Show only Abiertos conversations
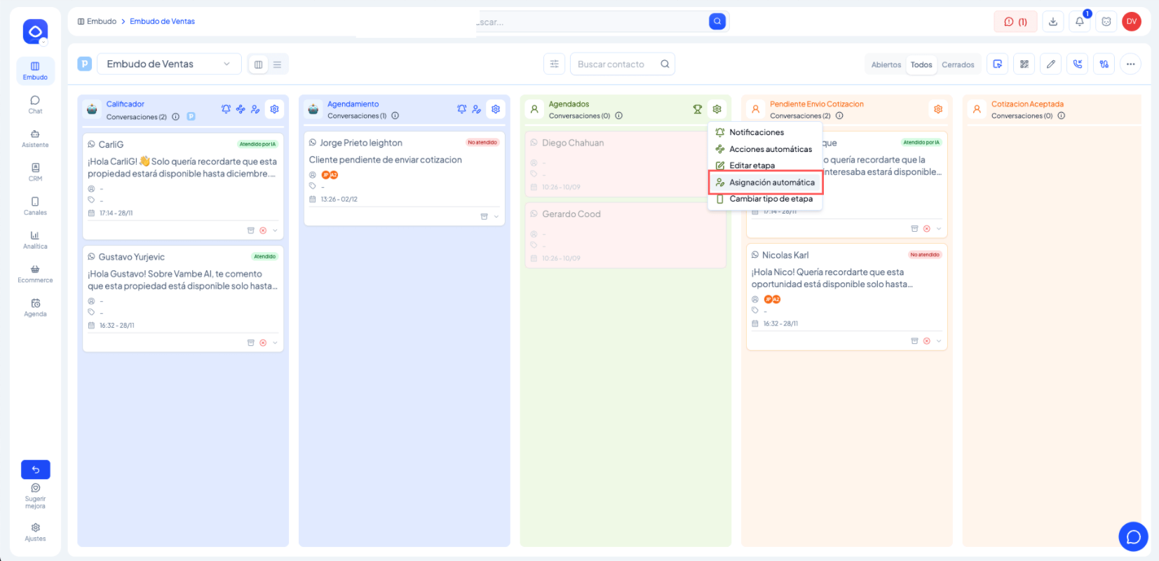The image size is (1159, 561). click(886, 65)
